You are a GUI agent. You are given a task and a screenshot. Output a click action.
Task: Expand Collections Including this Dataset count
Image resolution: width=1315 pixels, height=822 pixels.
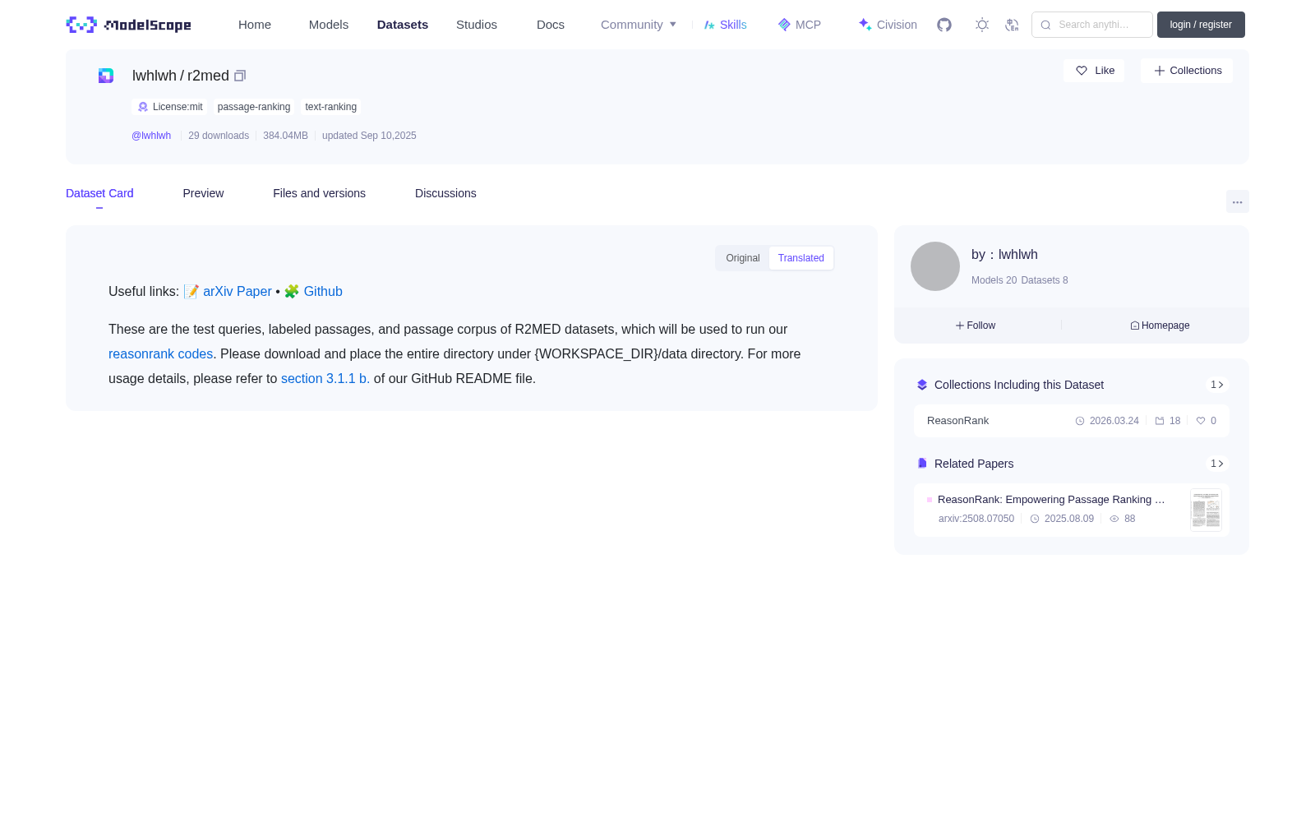coord(1217,385)
